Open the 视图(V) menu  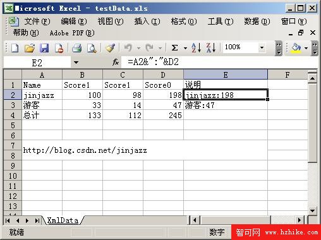click(x=110, y=21)
